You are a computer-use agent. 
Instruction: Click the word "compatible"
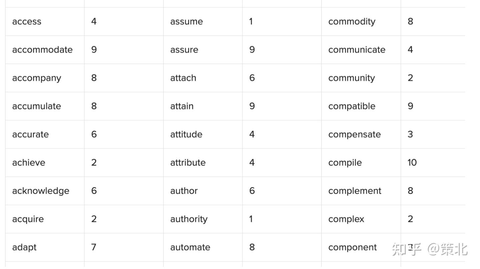[x=352, y=106]
